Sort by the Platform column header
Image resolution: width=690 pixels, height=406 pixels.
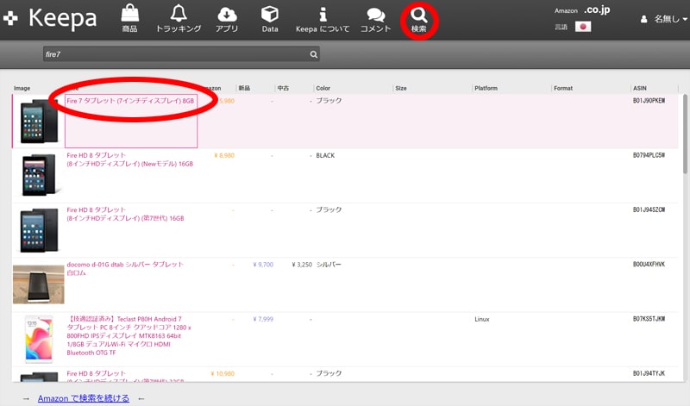(486, 88)
